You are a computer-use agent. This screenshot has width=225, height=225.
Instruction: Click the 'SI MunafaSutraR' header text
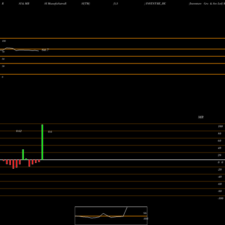pos(55,4)
